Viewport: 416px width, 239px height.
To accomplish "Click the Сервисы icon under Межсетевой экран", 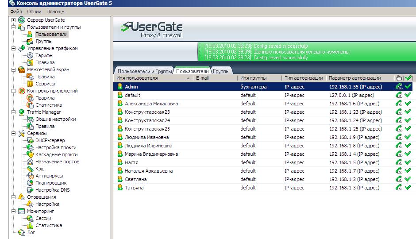I will pos(30,84).
